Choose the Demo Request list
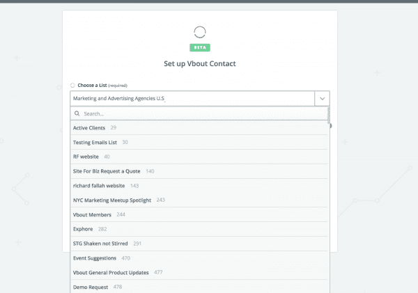This screenshot has width=418, height=293. [199, 287]
